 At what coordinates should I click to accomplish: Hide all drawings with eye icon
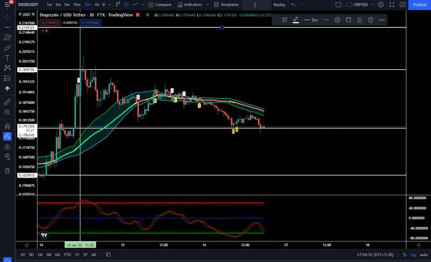pos(8,157)
